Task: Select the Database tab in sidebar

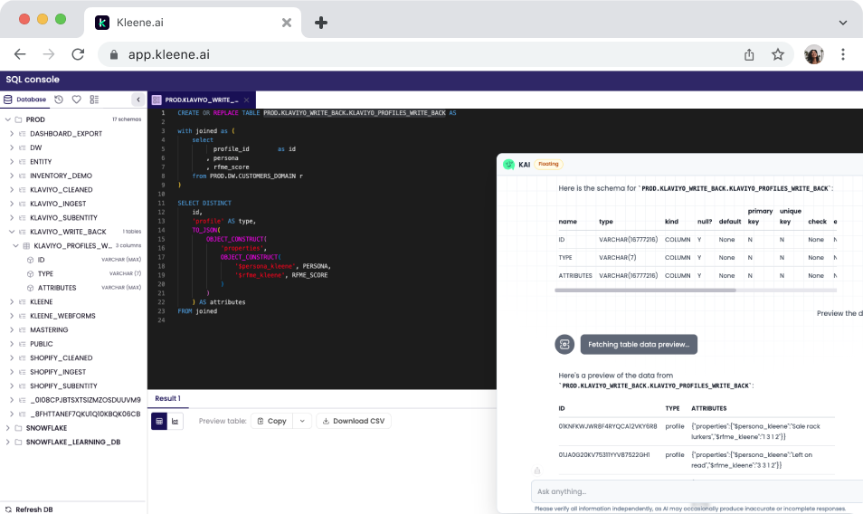Action: point(25,100)
